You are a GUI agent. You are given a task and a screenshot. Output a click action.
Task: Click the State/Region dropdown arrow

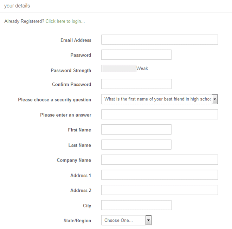pos(148,220)
